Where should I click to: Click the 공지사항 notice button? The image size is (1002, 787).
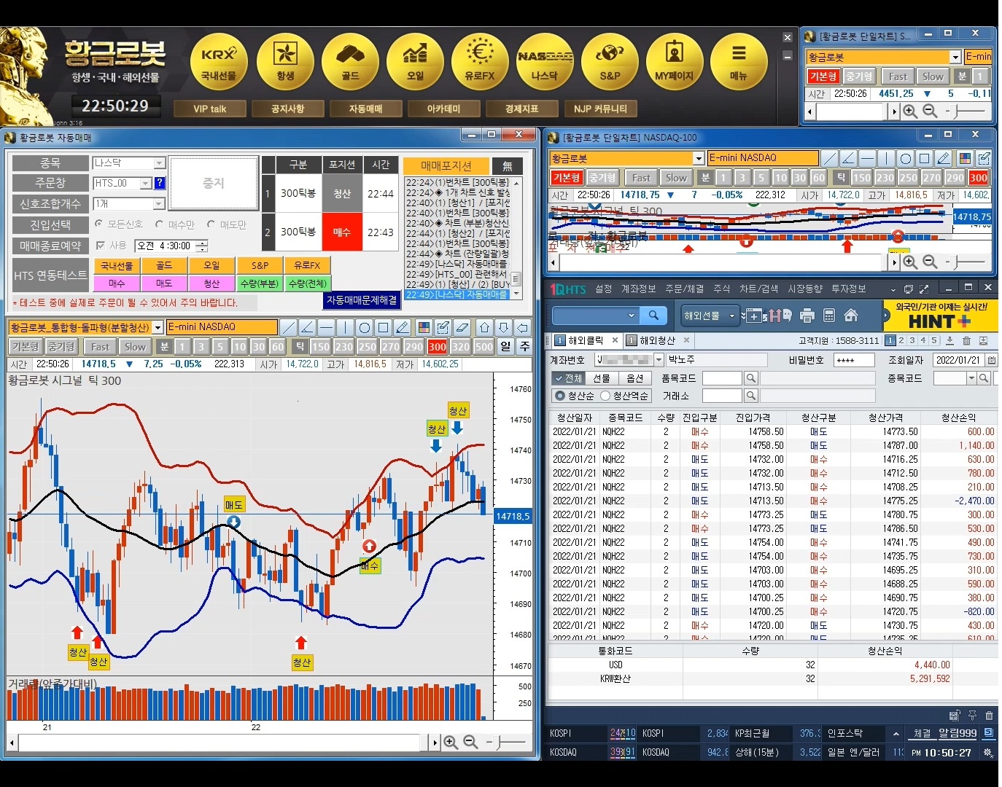tap(287, 109)
